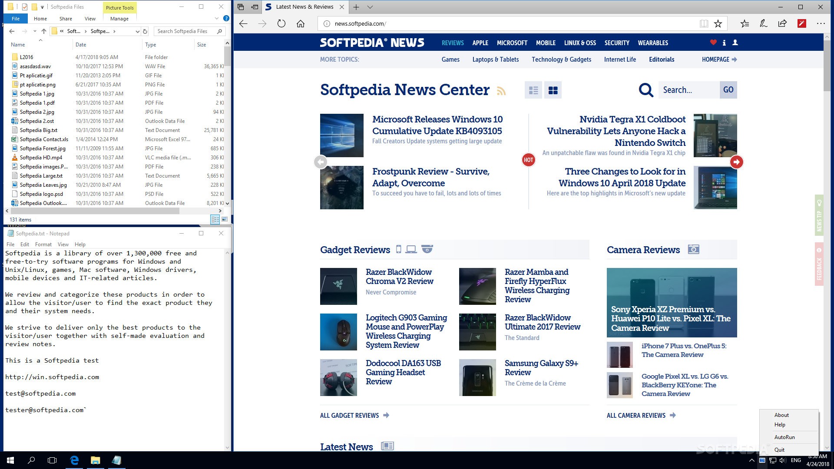The width and height of the screenshot is (834, 469).
Task: Open the Edit menu in Notepad
Action: (x=25, y=244)
